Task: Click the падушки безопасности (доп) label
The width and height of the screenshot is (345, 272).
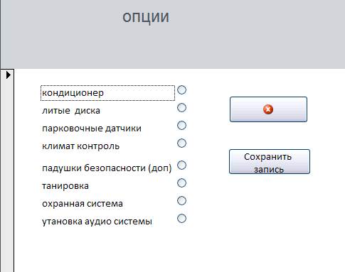Action: pyautogui.click(x=107, y=168)
